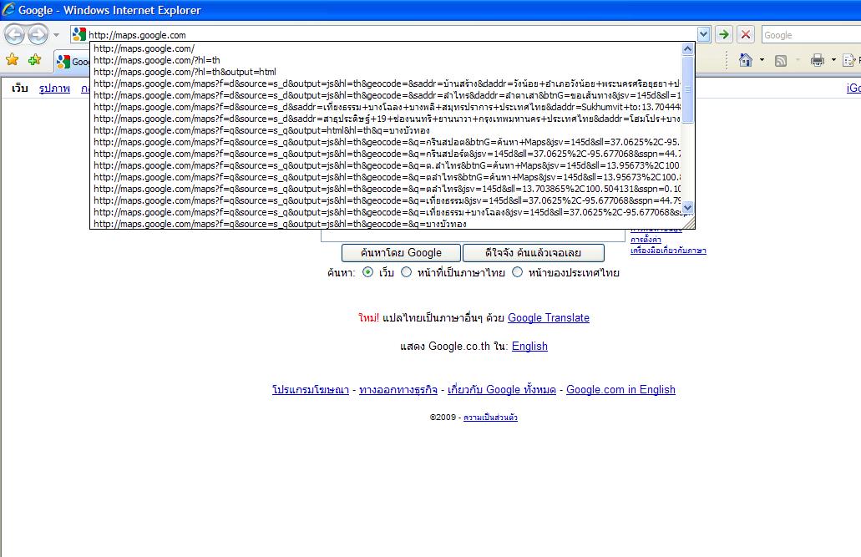Click the Home icon in command bar
The image size is (861, 557).
click(745, 60)
